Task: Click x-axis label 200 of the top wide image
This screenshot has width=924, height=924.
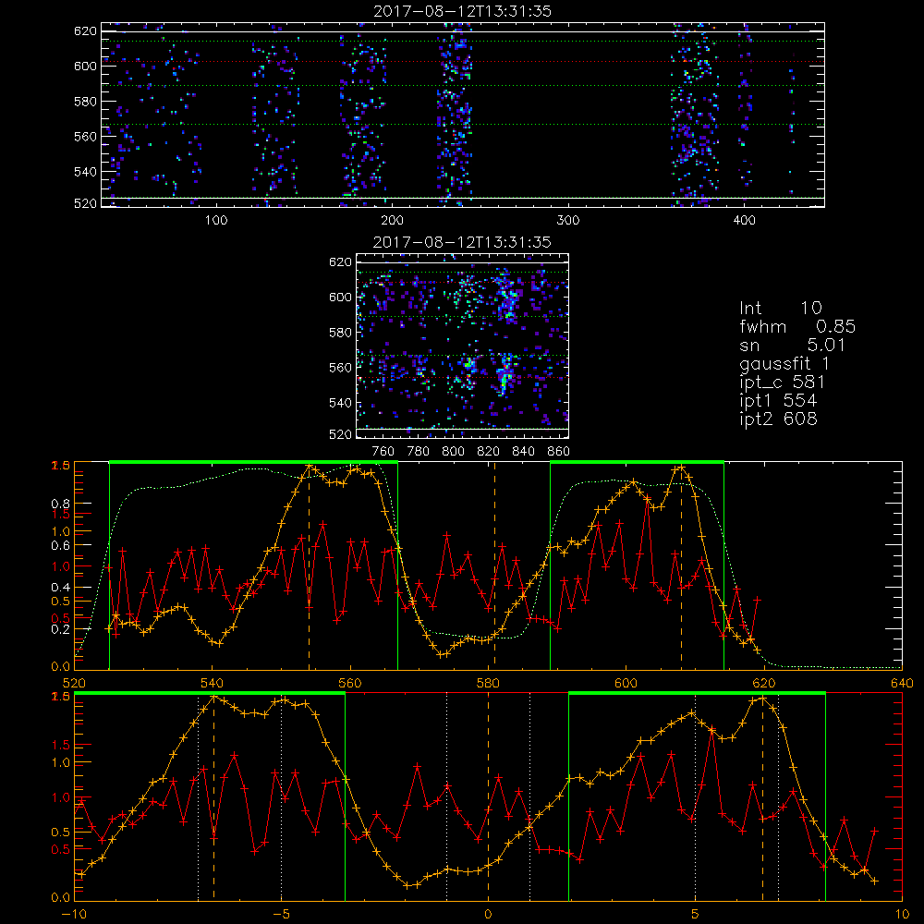Action: [x=392, y=221]
